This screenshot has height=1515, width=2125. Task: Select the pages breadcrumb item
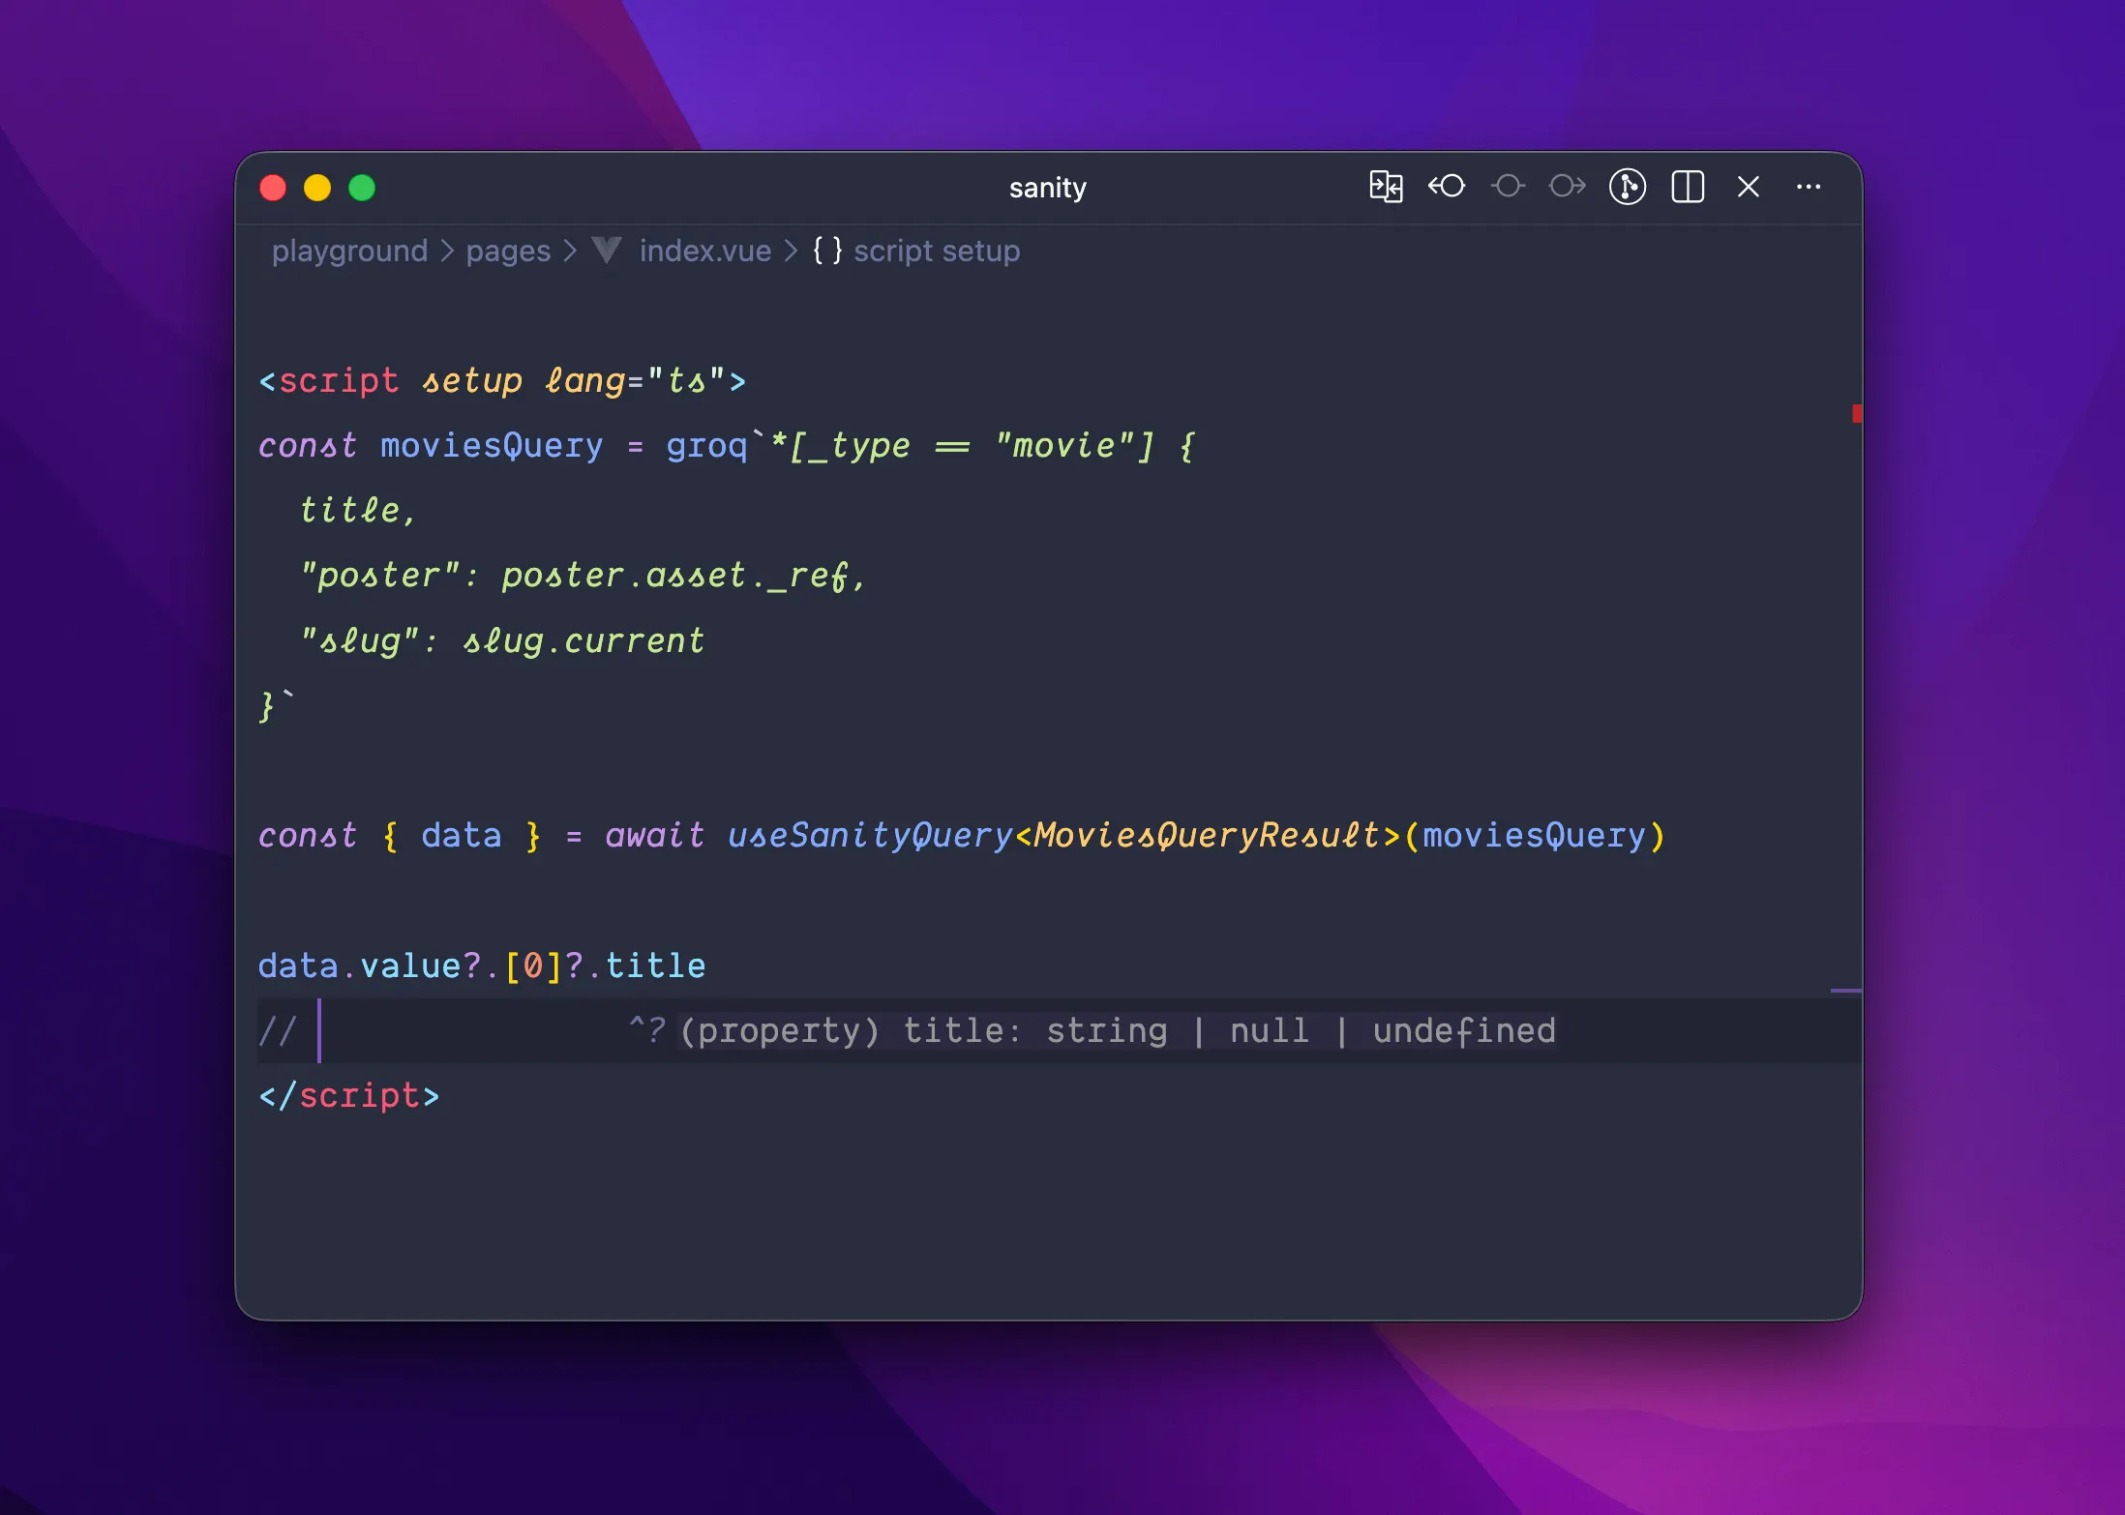[508, 252]
